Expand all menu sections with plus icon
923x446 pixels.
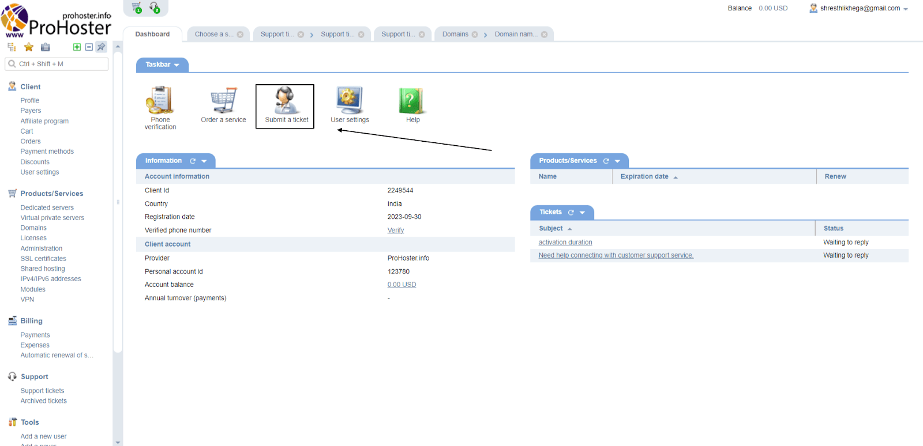(77, 47)
